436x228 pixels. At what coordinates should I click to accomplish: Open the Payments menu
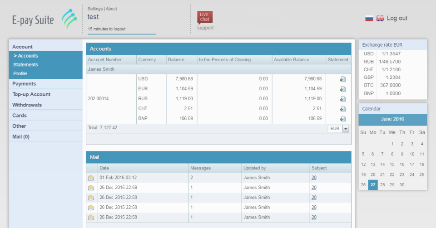(x=24, y=84)
